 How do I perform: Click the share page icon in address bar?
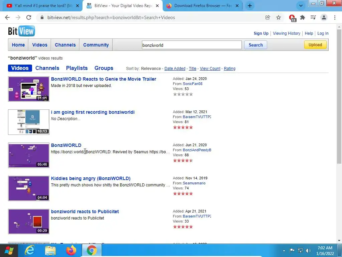coord(268,17)
